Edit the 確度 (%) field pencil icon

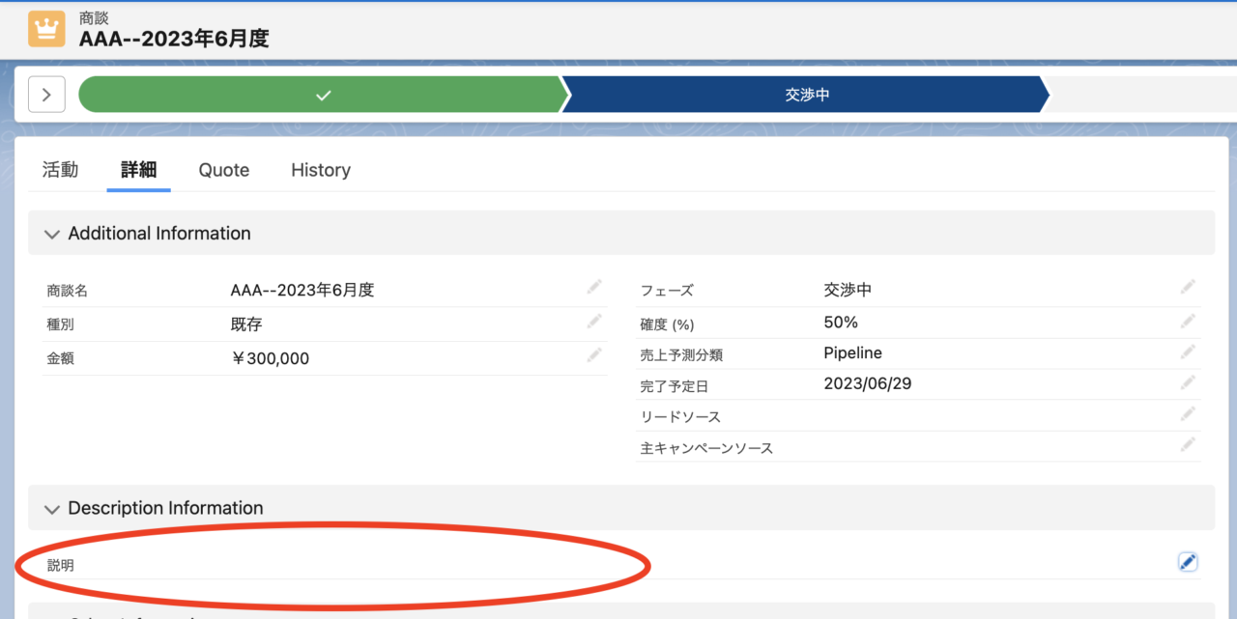click(x=1188, y=321)
